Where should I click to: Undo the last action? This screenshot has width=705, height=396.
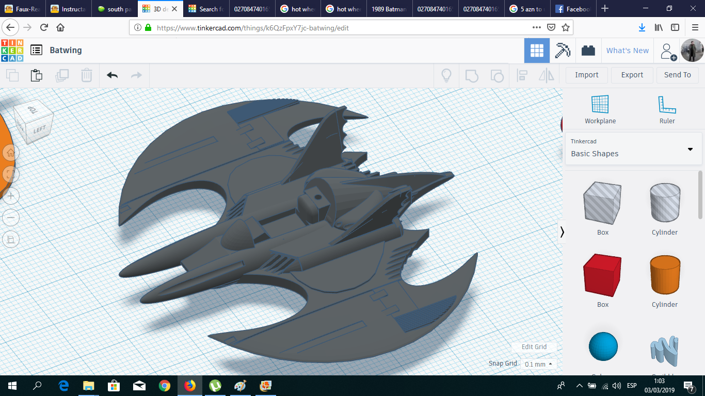tap(112, 75)
